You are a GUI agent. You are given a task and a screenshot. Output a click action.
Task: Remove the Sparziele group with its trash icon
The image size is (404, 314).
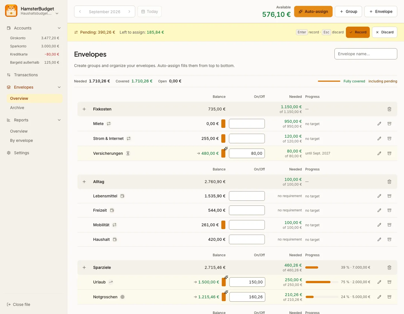tap(389, 267)
